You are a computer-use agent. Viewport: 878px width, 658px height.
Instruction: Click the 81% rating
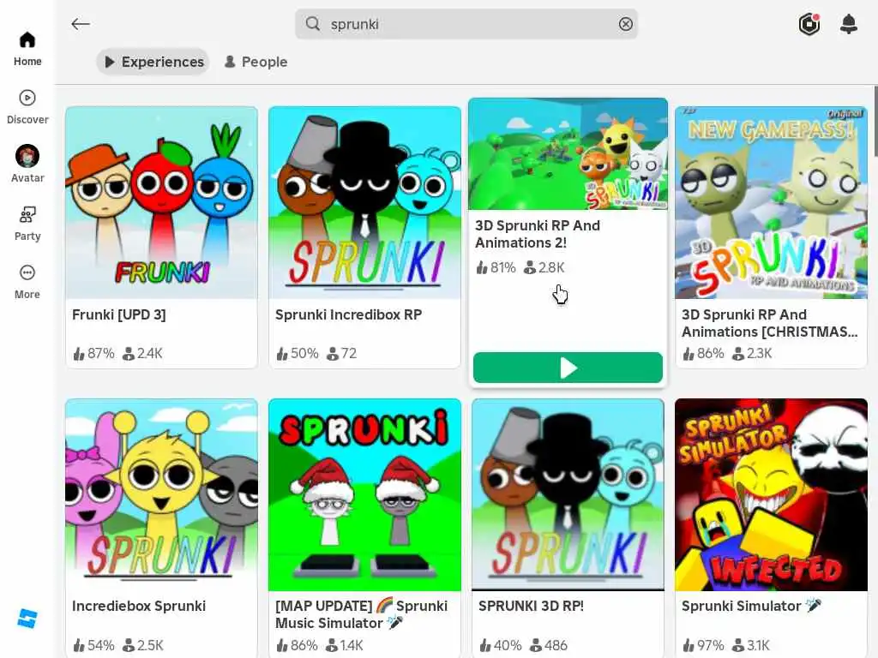point(496,268)
